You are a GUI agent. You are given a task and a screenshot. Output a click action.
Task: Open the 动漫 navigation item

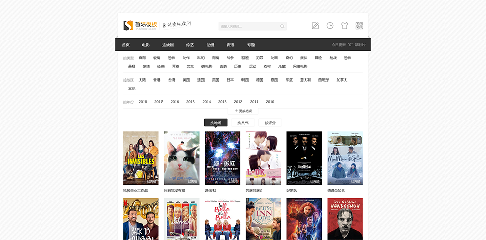click(x=211, y=45)
